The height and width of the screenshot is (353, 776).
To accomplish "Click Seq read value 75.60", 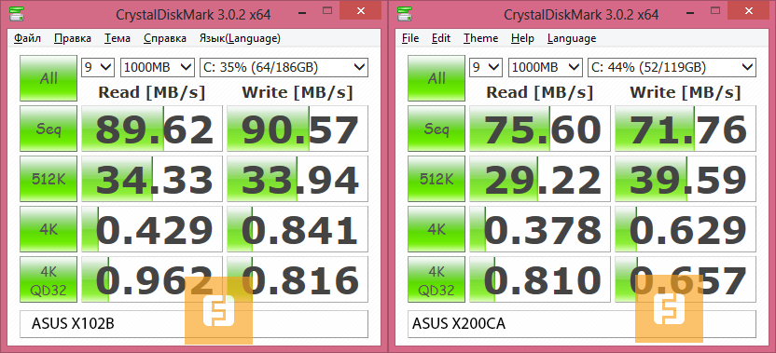I will (x=540, y=129).
